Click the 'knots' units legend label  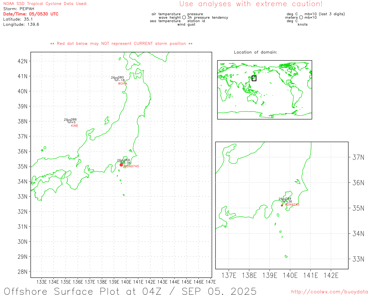click(x=303, y=24)
